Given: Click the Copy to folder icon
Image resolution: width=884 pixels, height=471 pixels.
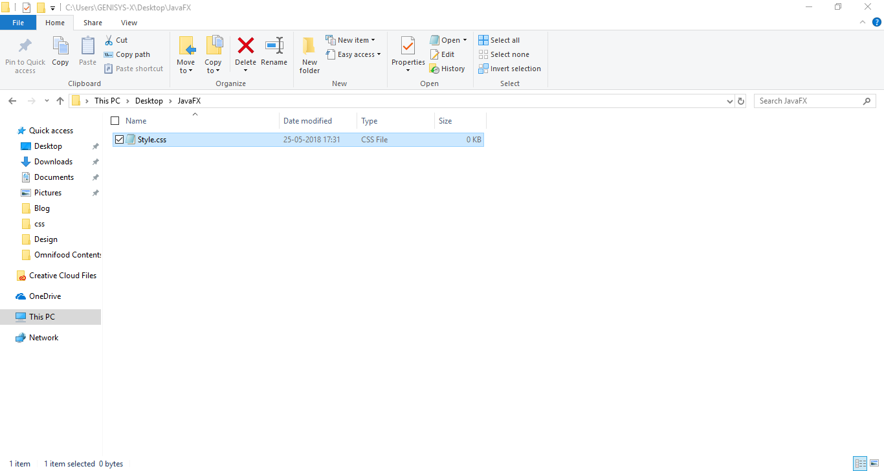Looking at the screenshot, I should tap(214, 46).
